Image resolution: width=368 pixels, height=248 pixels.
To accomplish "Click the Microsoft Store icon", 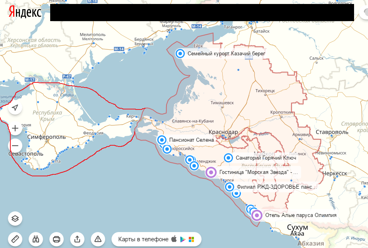I will 191,239.
